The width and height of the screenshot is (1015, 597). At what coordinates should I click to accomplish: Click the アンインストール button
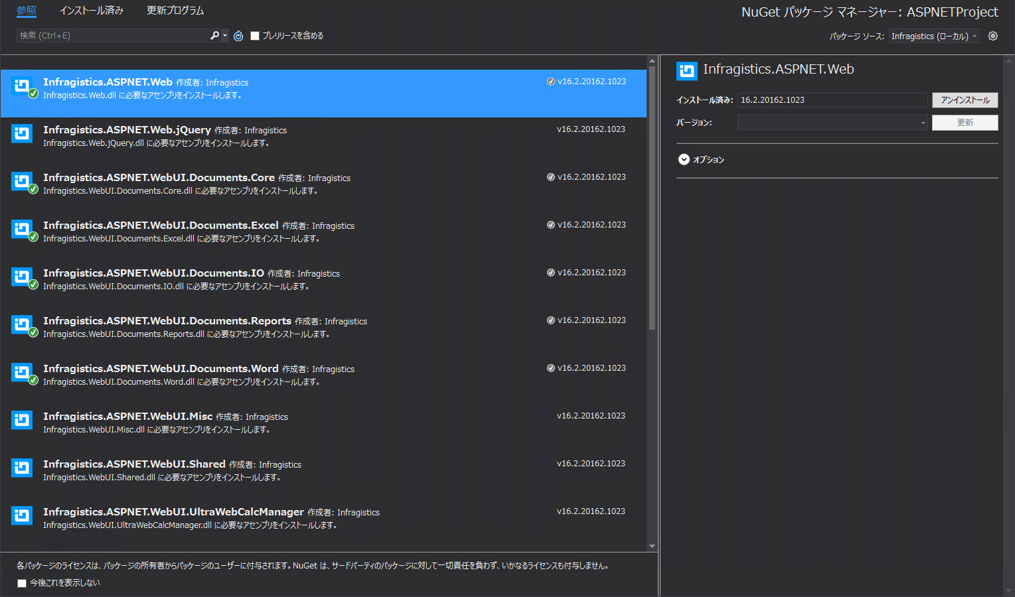(x=965, y=100)
